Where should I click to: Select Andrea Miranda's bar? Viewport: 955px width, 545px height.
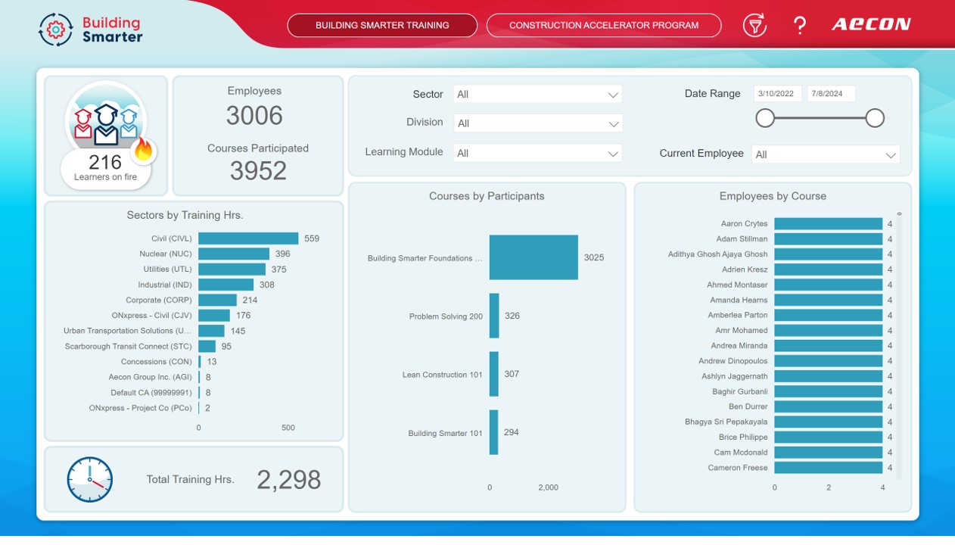[x=828, y=346]
